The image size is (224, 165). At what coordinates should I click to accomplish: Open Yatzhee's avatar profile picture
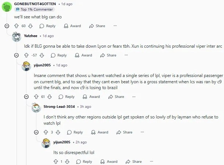coord(17,37)
